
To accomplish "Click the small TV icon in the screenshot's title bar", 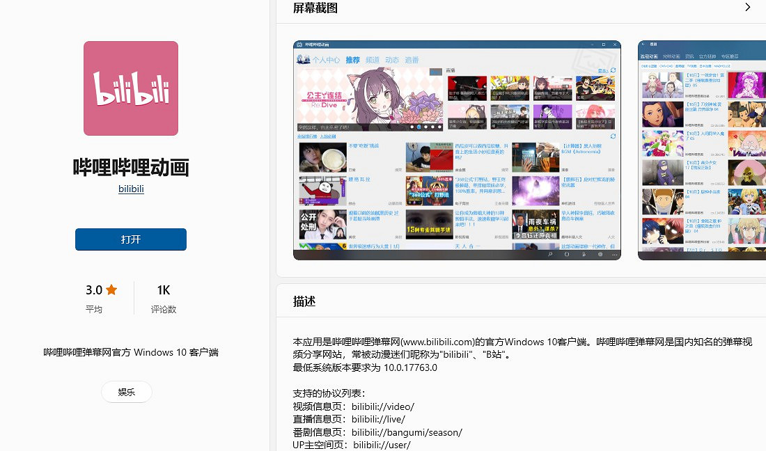I will coord(299,45).
